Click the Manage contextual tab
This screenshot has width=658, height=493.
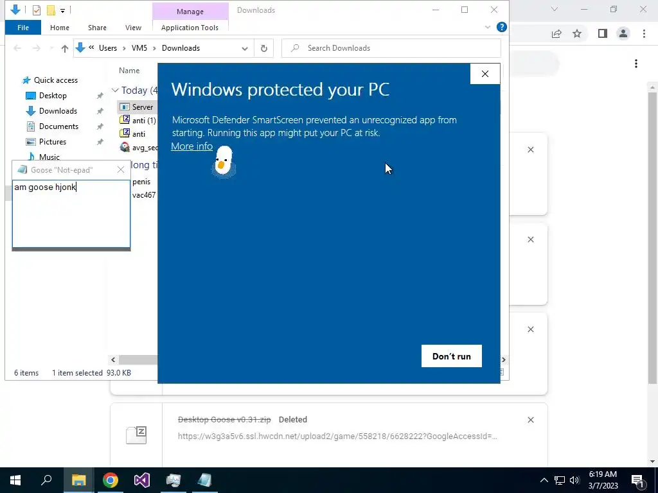190,12
